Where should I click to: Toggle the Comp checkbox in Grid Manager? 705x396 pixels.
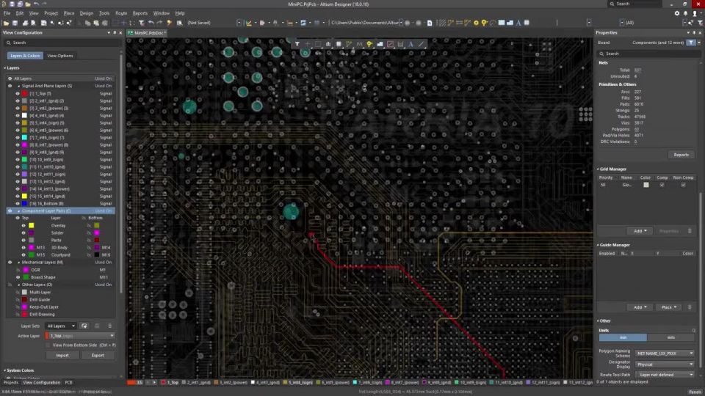[662, 185]
